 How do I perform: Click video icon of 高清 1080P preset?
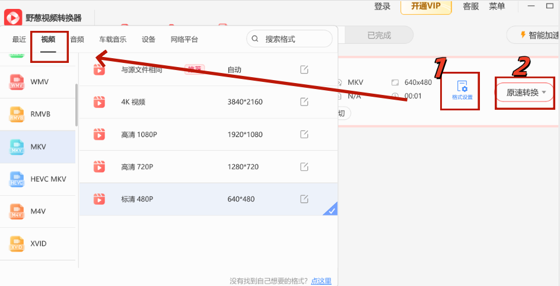[99, 135]
